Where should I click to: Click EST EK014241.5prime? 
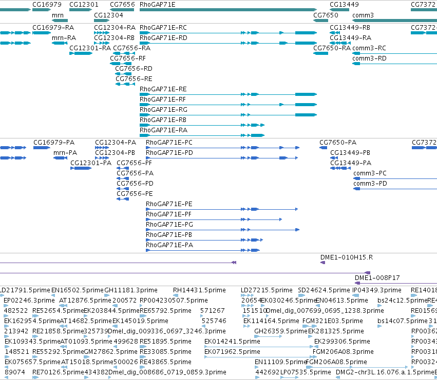232,342
